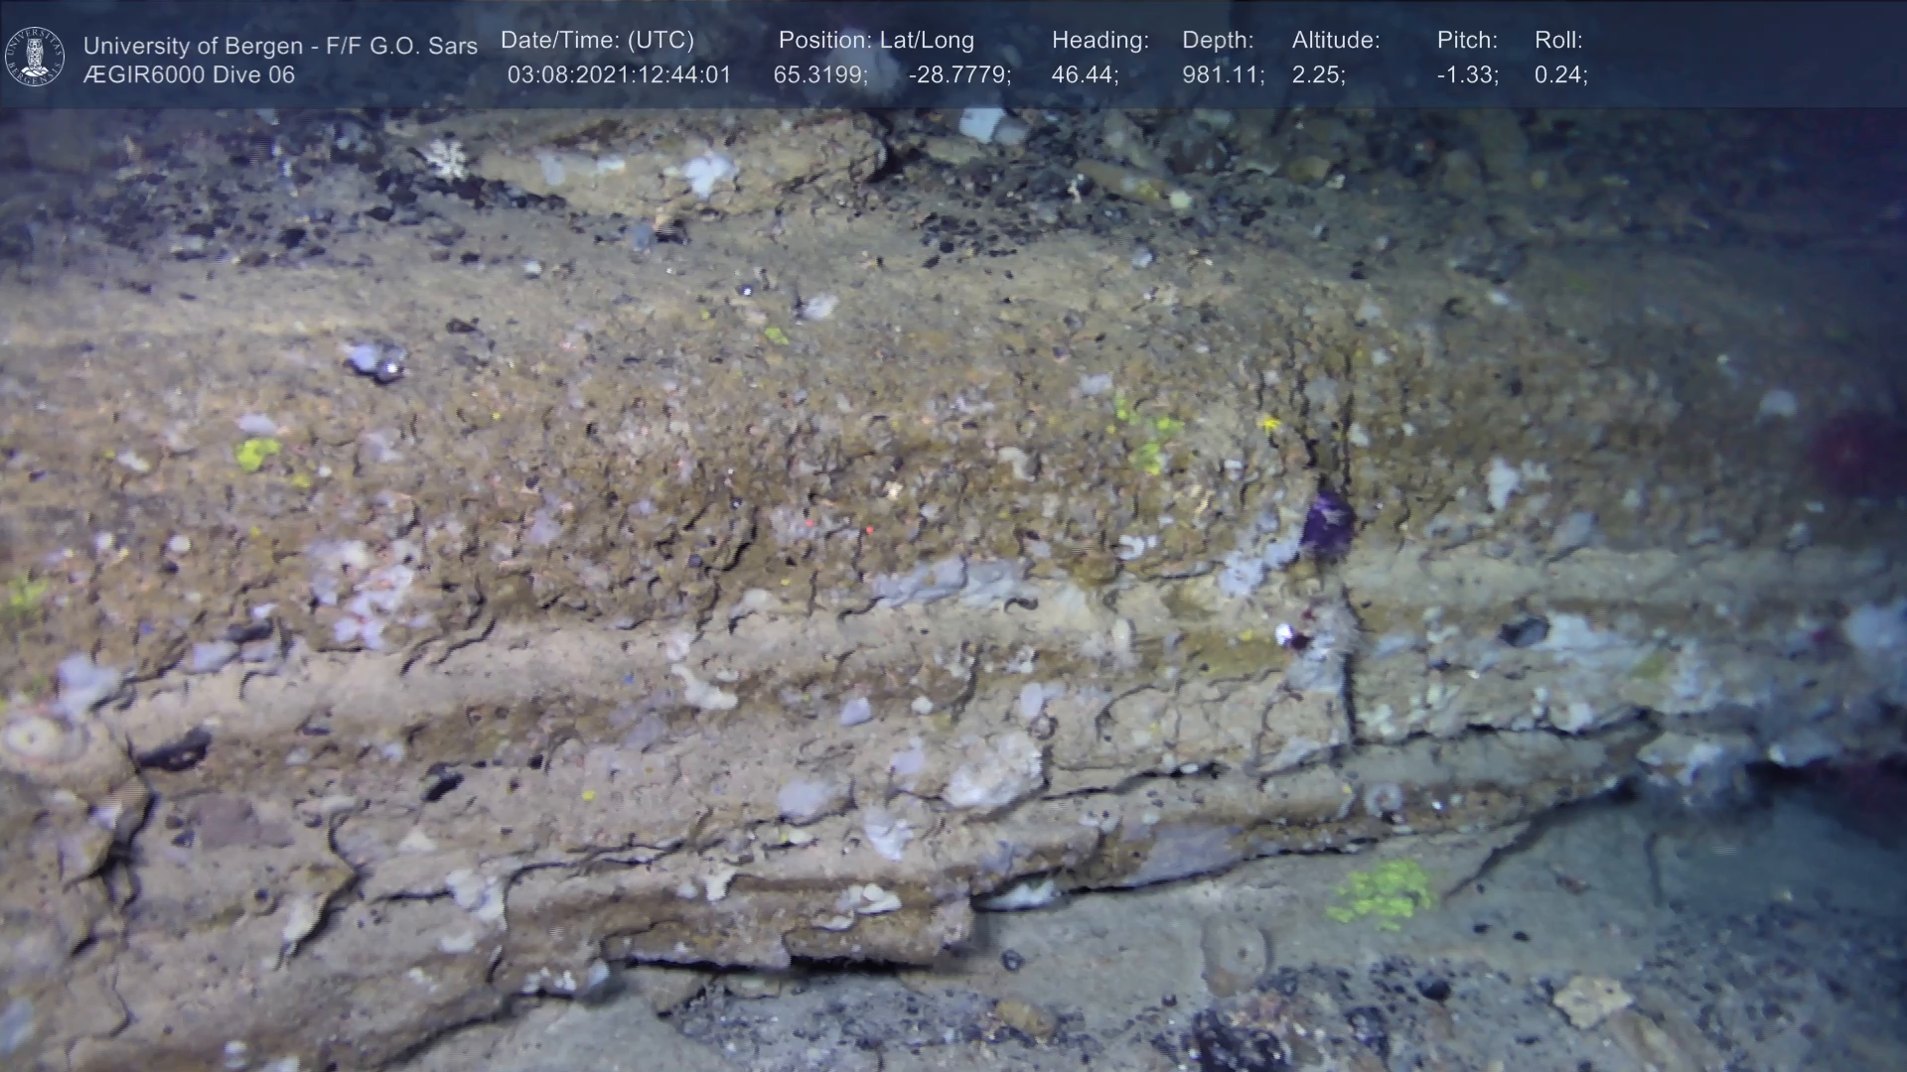Click the Heading label
Screen dimensions: 1907x1072
[1100, 41]
